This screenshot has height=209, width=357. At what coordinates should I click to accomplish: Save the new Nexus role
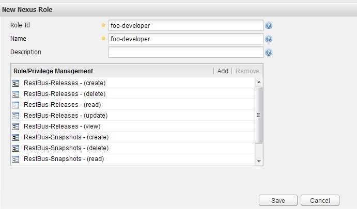(278, 200)
